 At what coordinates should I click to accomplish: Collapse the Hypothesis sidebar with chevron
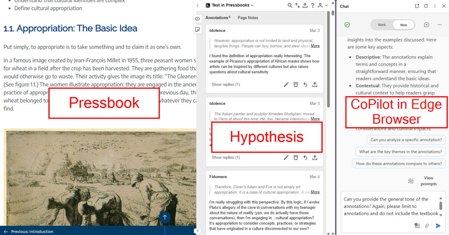(x=197, y=5)
